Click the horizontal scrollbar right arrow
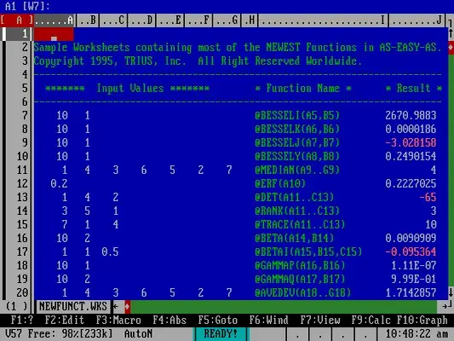Viewport: 454px width, 341px height. pos(445,306)
